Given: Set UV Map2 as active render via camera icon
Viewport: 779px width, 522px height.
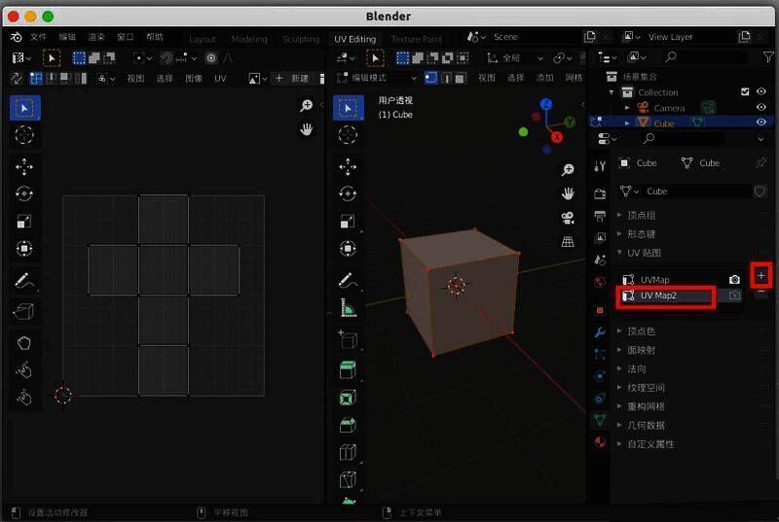Looking at the screenshot, I should click(x=734, y=296).
